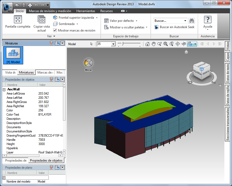Viewport: 232px width, 186px height.
Task: Expand the Ver panel arrow
Action: click(x=54, y=36)
